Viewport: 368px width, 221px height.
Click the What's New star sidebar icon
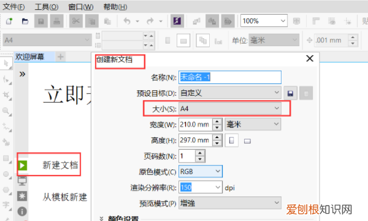22,196
